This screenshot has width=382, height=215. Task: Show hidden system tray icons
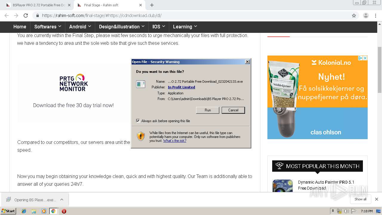[x=333, y=211]
